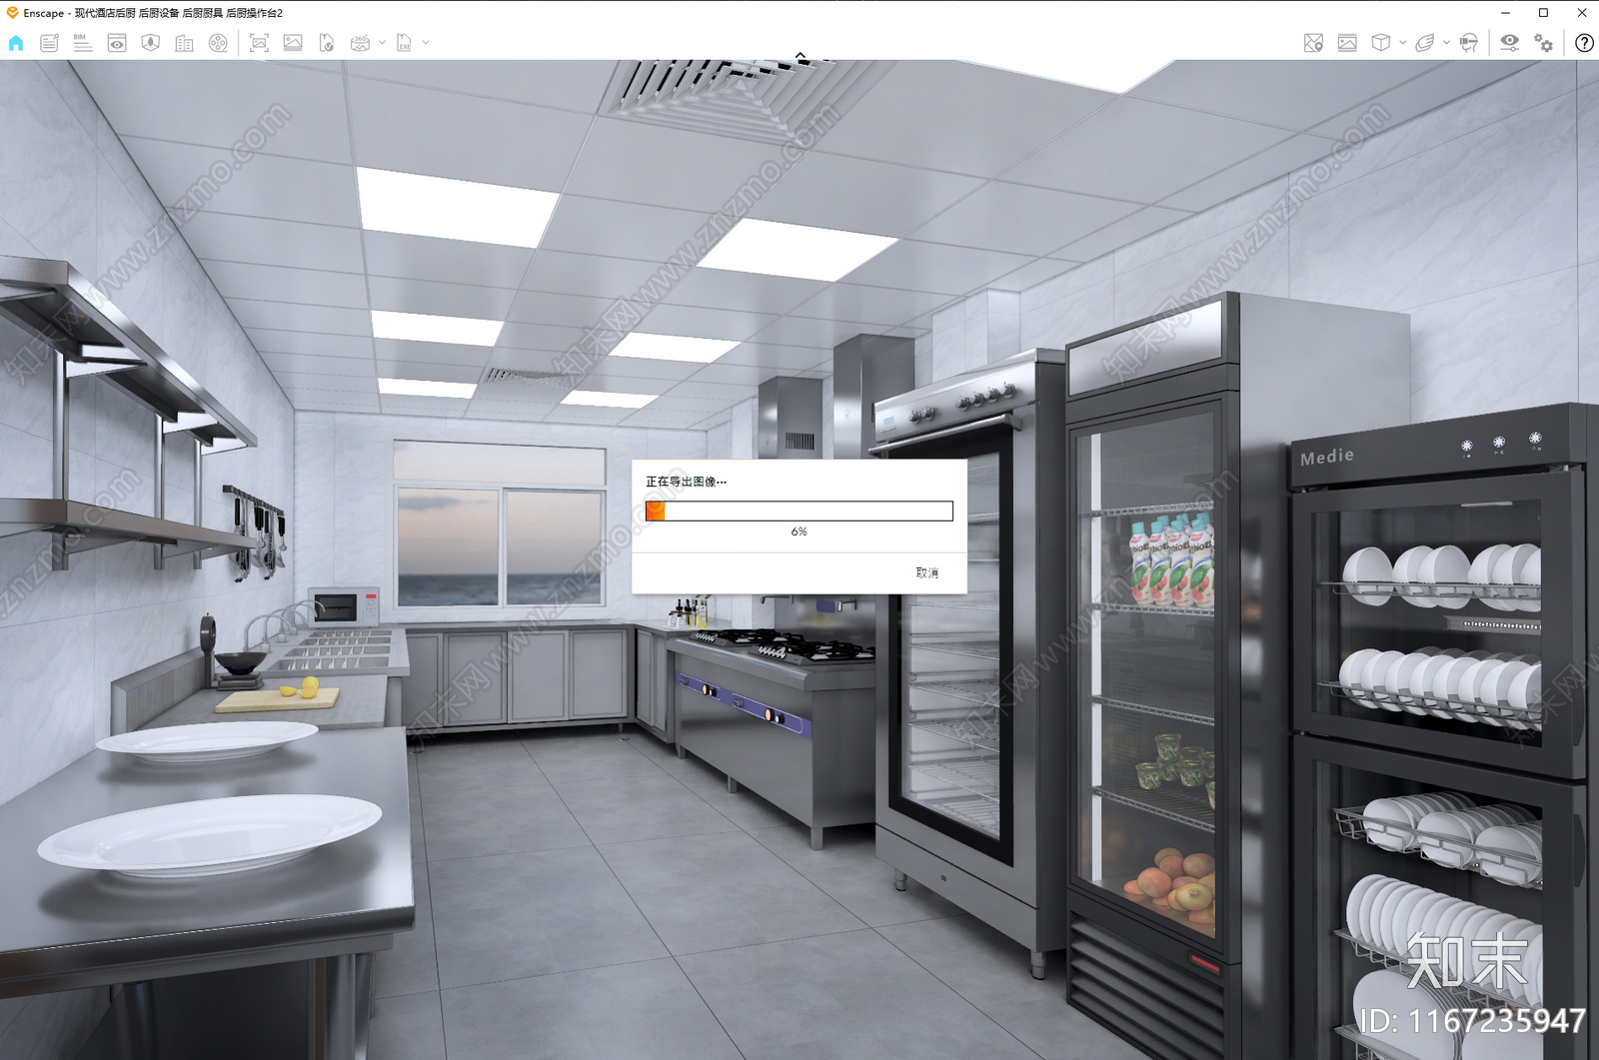The height and width of the screenshot is (1060, 1599).
Task: Click the 取消 cancel button
Action: (927, 572)
